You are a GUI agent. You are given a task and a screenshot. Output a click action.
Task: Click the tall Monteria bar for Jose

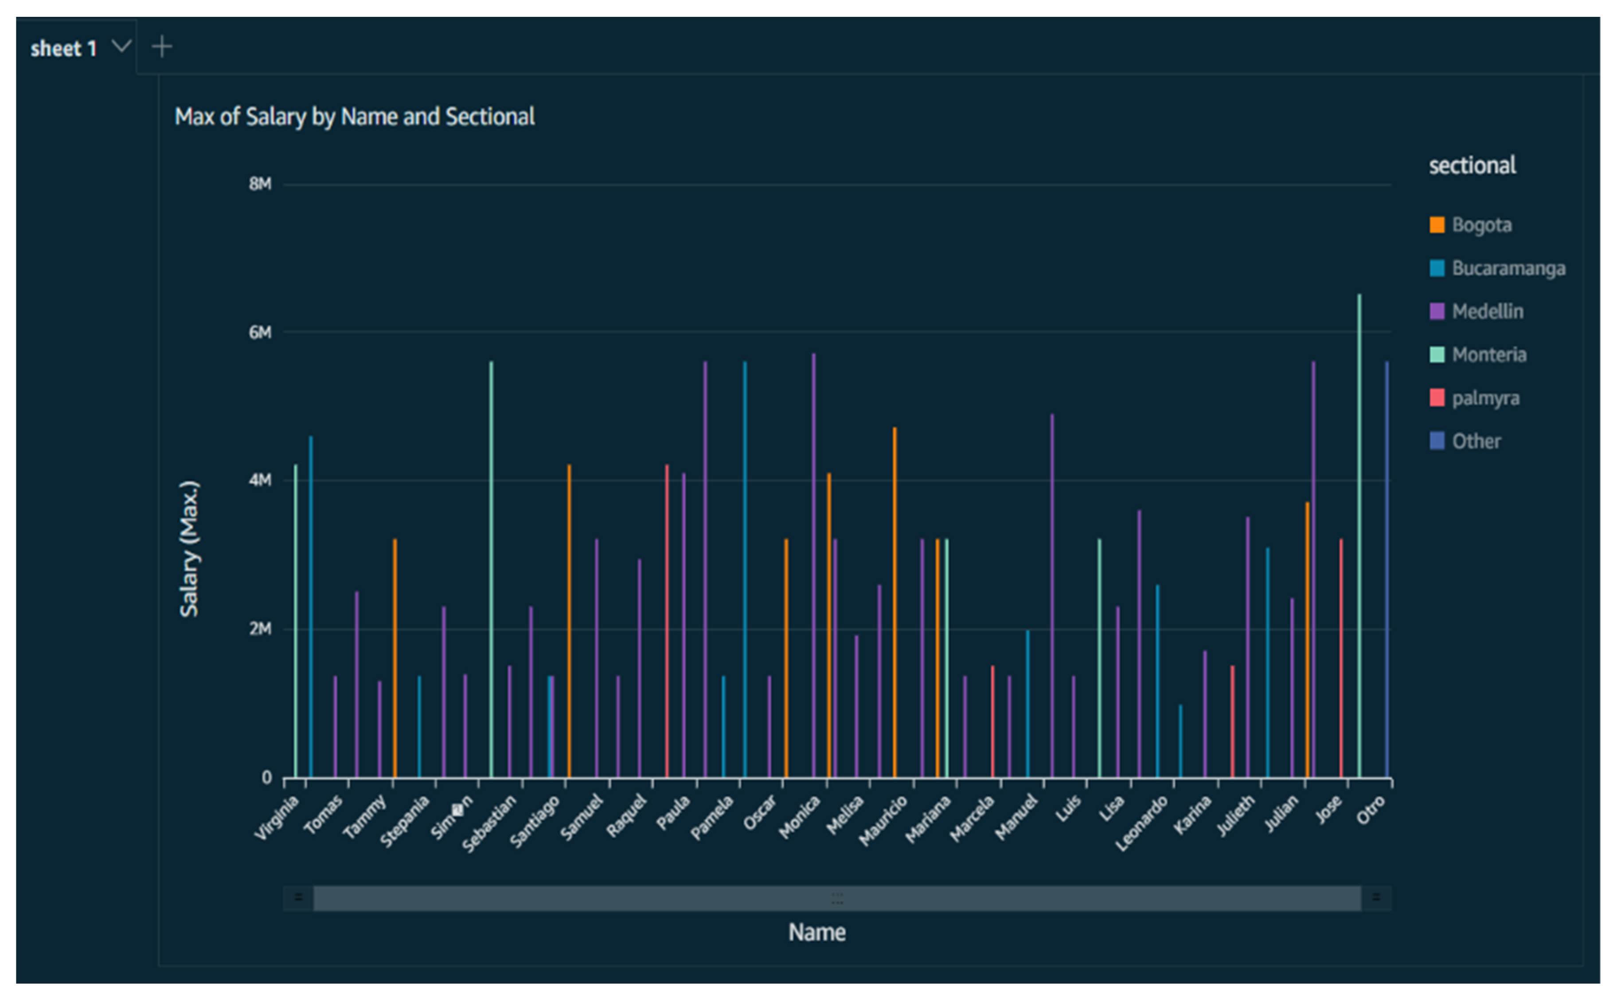coord(1359,530)
